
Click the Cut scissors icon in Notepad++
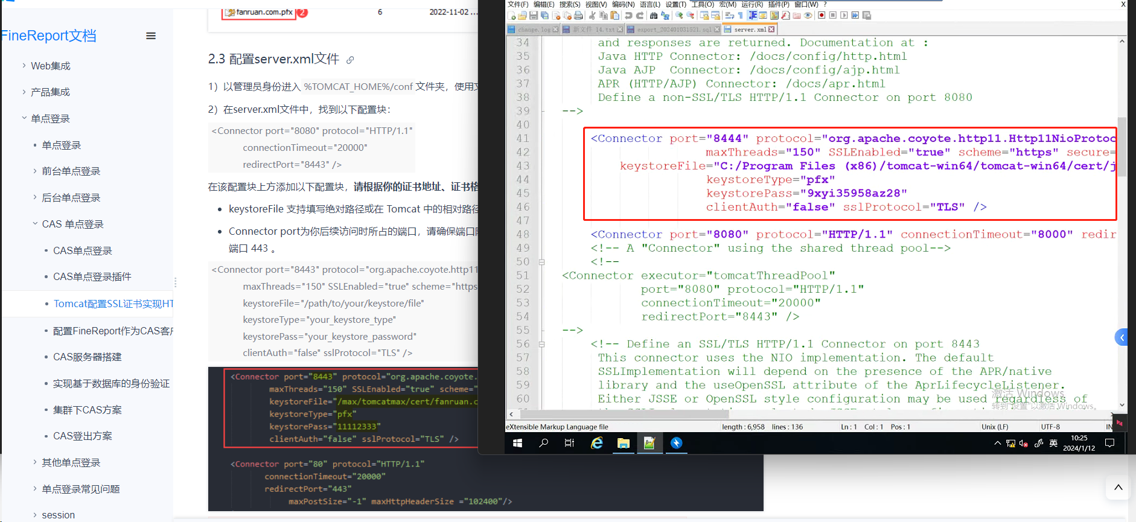click(x=592, y=15)
